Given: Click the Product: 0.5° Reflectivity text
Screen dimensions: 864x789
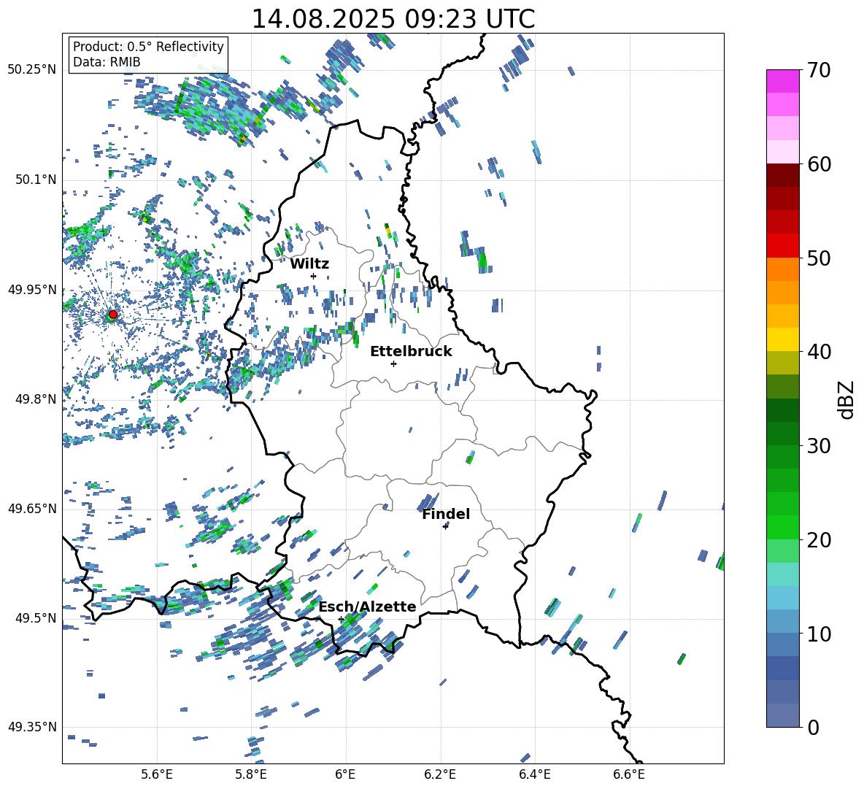Looking at the screenshot, I should [x=148, y=47].
